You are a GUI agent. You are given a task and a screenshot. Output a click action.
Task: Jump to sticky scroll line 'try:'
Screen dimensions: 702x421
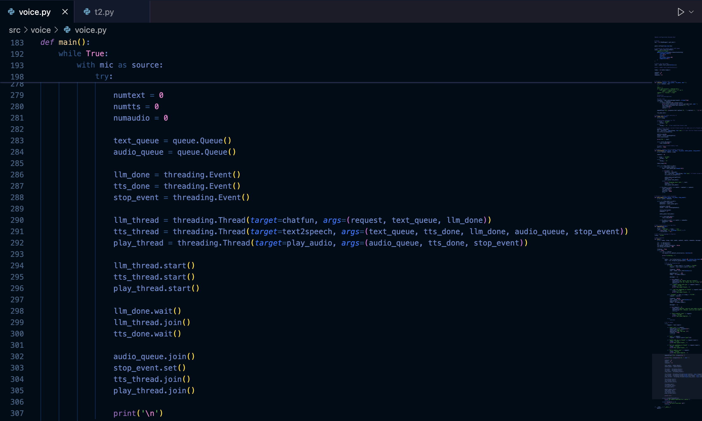tap(104, 76)
